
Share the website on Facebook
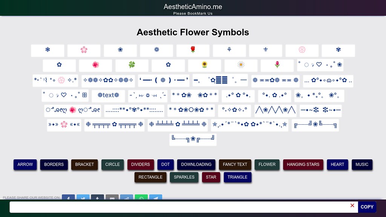68,198
